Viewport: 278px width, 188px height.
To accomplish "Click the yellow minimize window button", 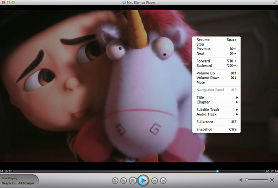I will click(8, 2).
